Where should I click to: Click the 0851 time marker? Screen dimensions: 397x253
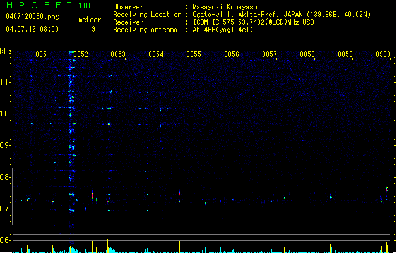[42, 54]
